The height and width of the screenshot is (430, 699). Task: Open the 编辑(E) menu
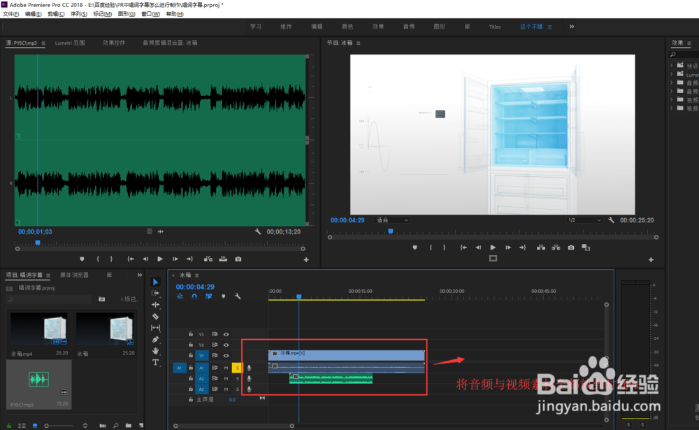[33, 14]
